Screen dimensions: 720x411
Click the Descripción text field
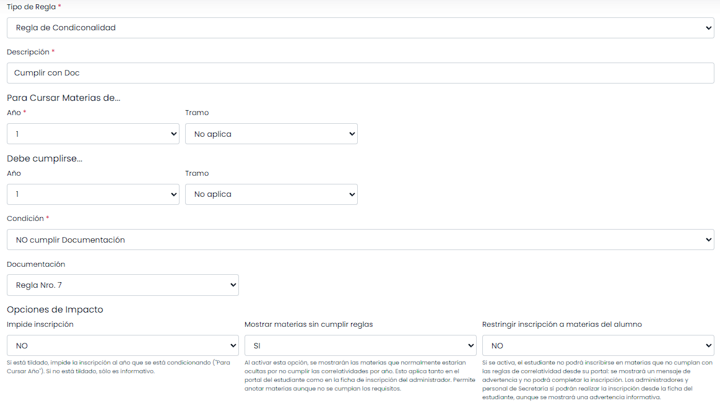pyautogui.click(x=360, y=73)
